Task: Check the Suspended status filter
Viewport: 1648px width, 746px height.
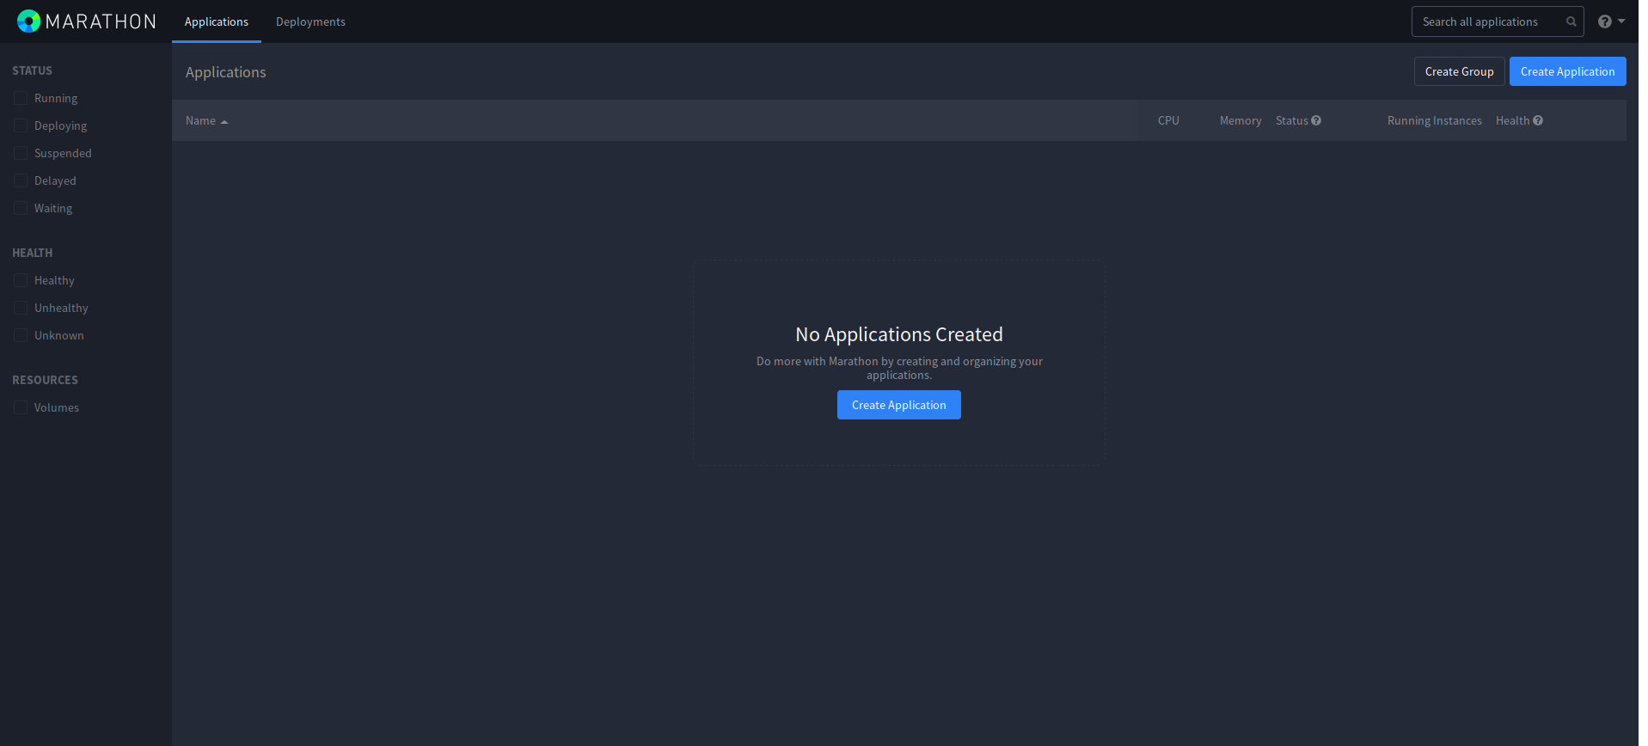Action: click(x=21, y=153)
